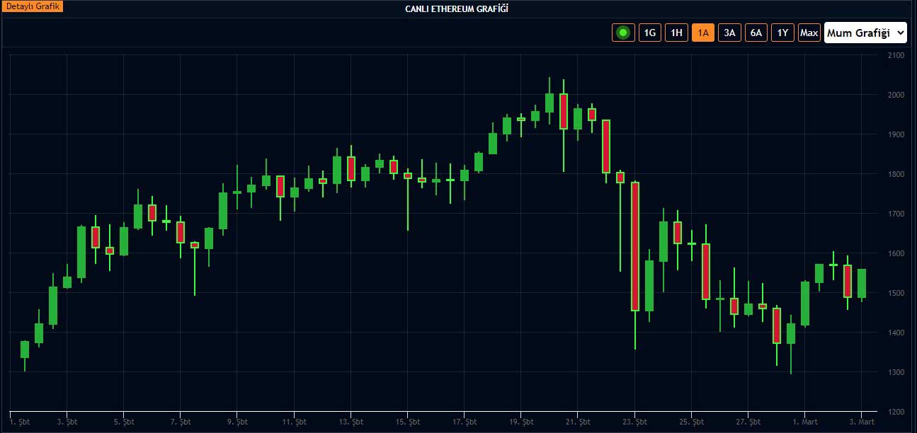
Task: Show the Max time range
Action: (x=809, y=33)
